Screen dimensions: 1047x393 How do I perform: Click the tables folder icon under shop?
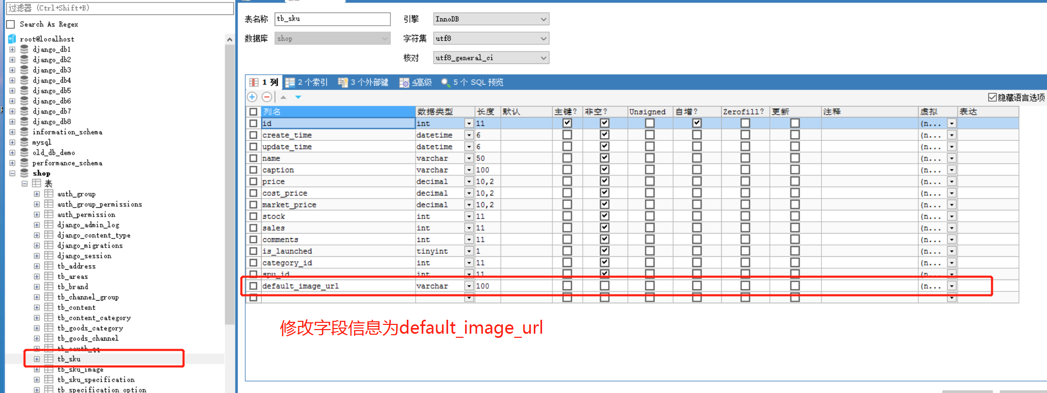point(37,183)
